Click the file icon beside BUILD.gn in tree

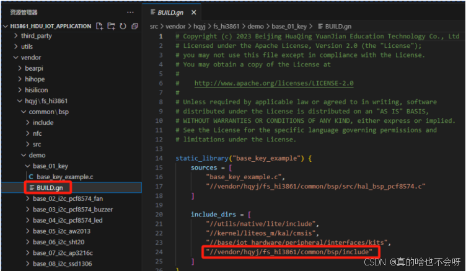point(32,188)
